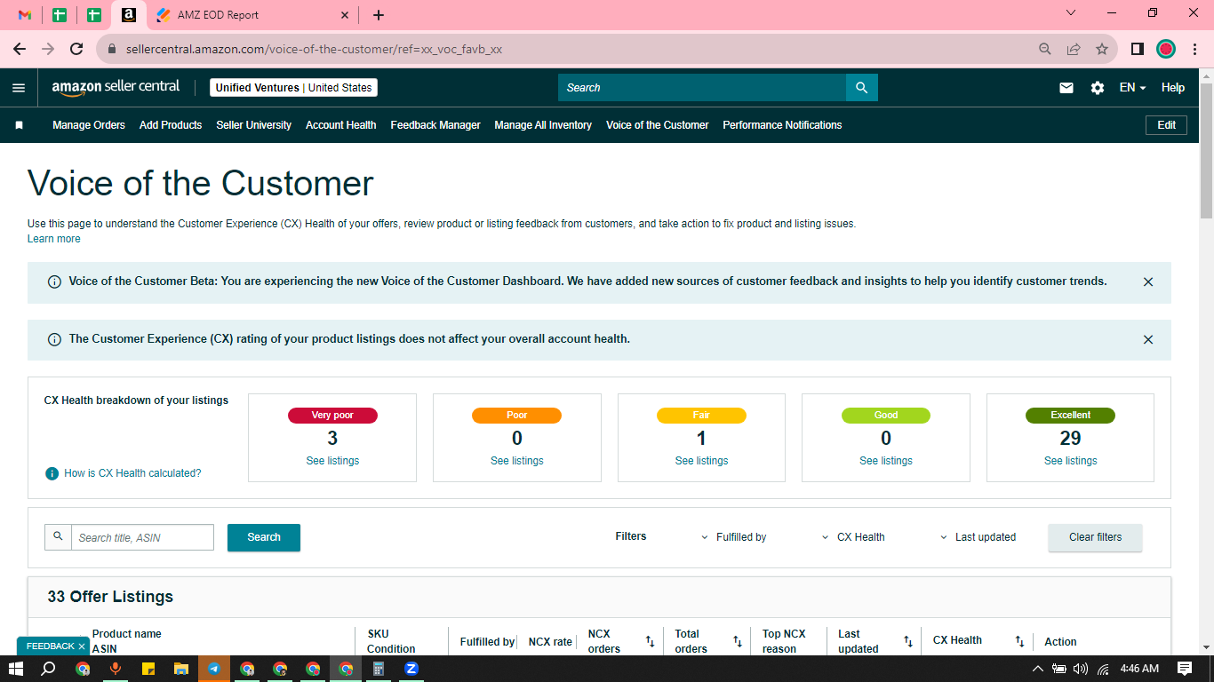1214x682 pixels.
Task: Open the Windows Start menu
Action: point(16,669)
